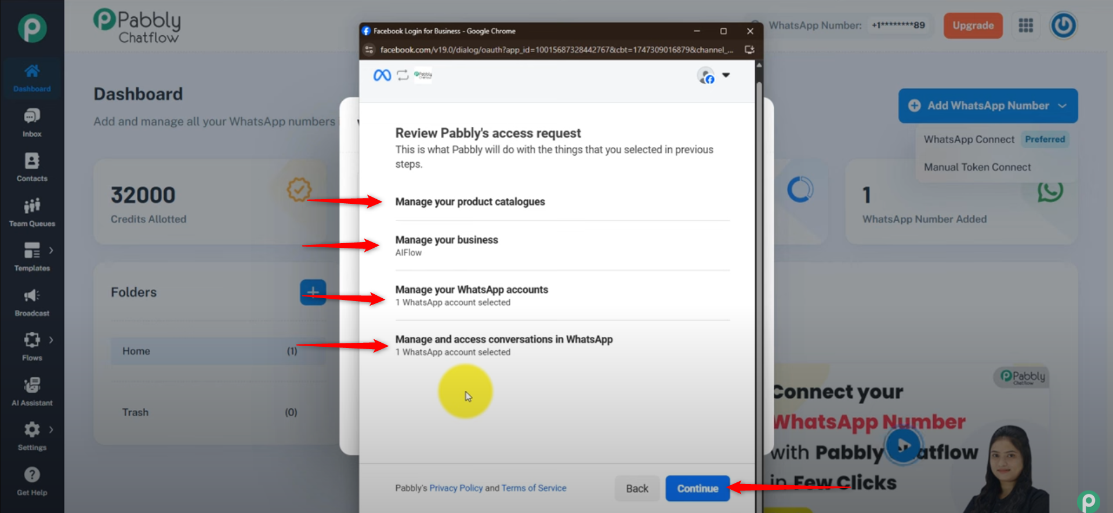
Task: Open Settings in the sidebar
Action: click(32, 437)
